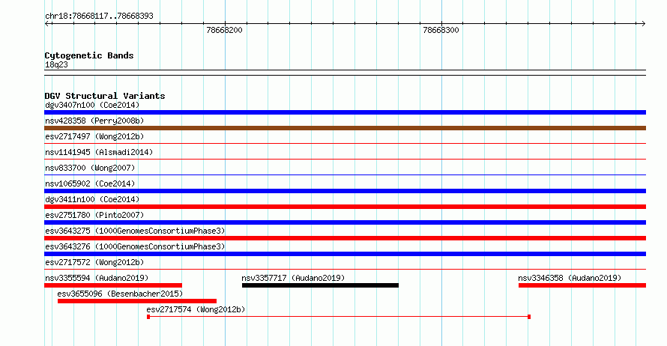Click the red esv3655096 variant bar
Screen dimensions: 667x346
click(137, 301)
